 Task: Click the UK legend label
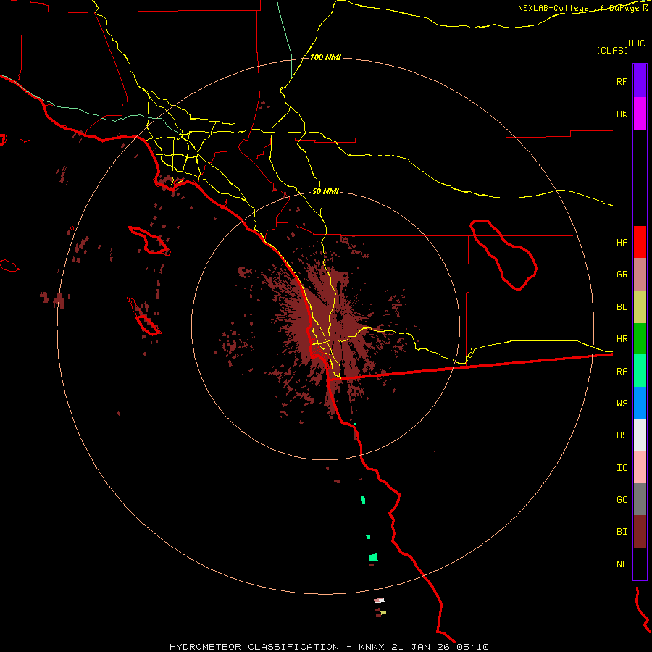pyautogui.click(x=622, y=114)
